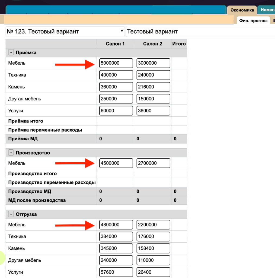This screenshot has width=275, height=278.
Task: Click the variant name field Тестовый вариант
Action: click(200, 31)
